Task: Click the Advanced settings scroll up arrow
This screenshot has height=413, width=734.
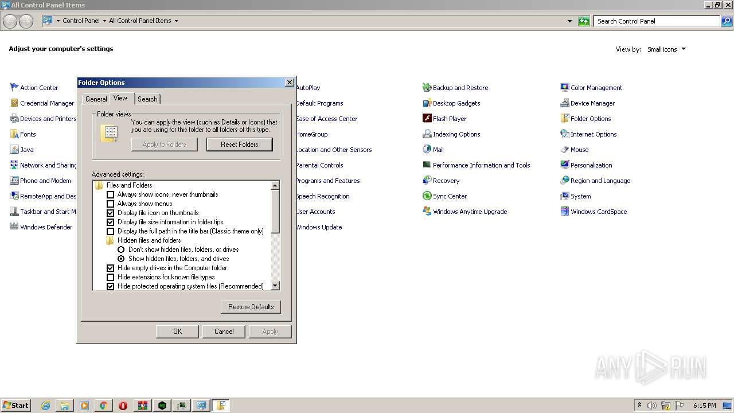Action: coord(275,185)
